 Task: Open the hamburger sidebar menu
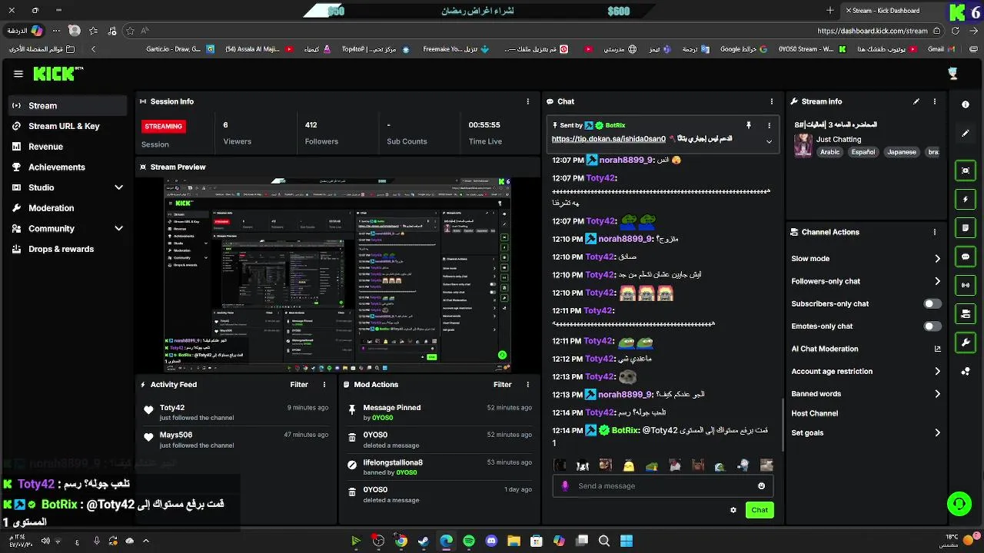click(18, 74)
